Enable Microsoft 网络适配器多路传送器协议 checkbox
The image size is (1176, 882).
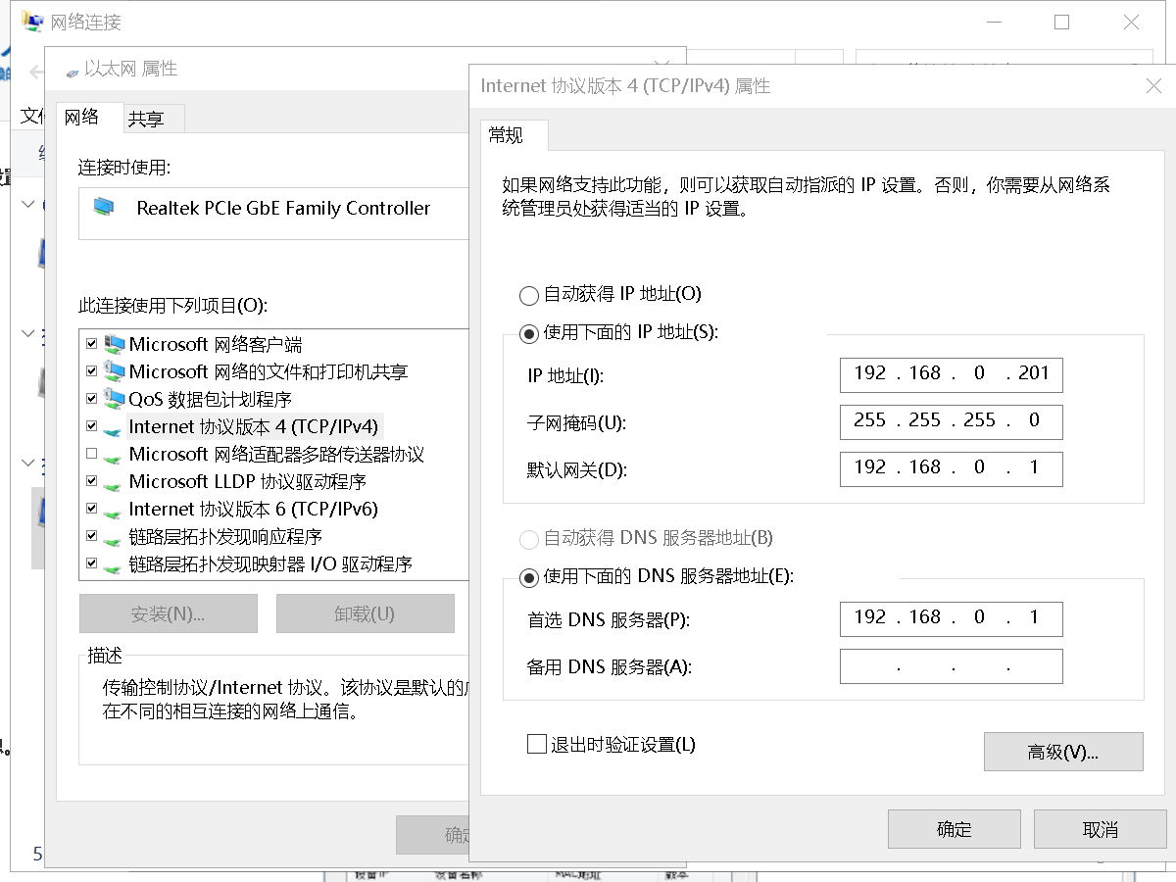(92, 455)
